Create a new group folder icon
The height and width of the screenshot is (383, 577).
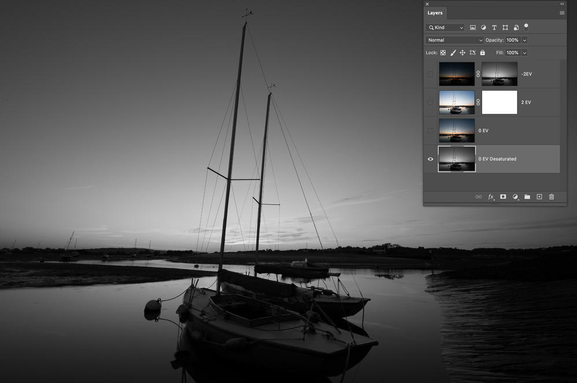coord(527,196)
